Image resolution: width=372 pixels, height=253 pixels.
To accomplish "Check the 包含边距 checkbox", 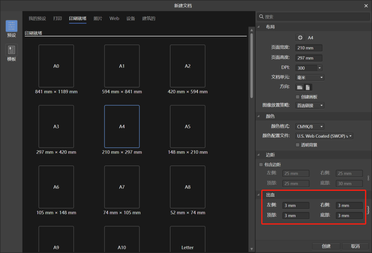I will 261,164.
